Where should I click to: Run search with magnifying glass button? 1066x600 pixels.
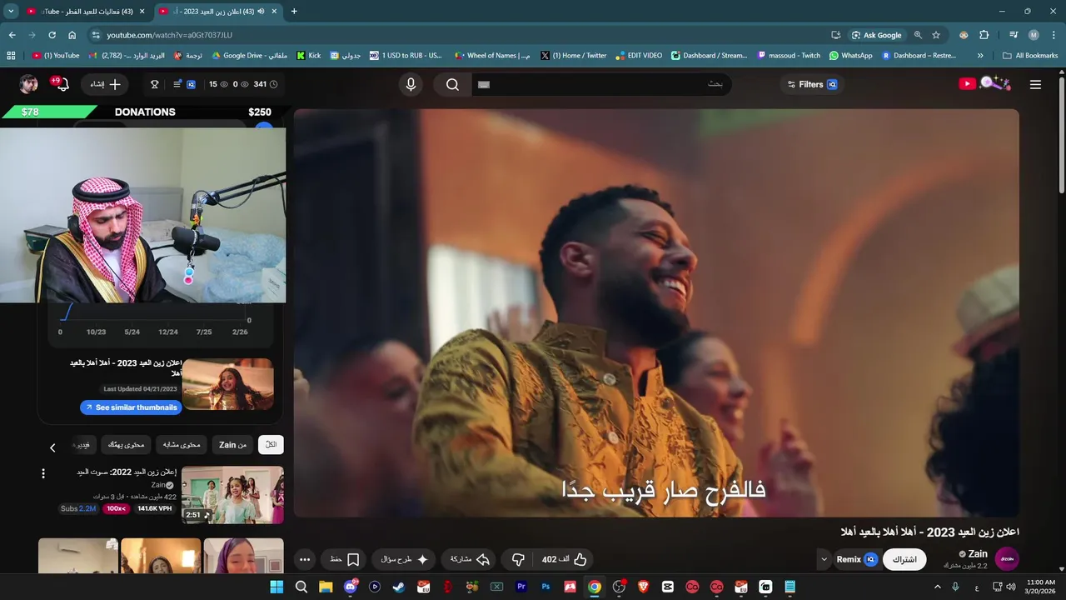pos(452,84)
